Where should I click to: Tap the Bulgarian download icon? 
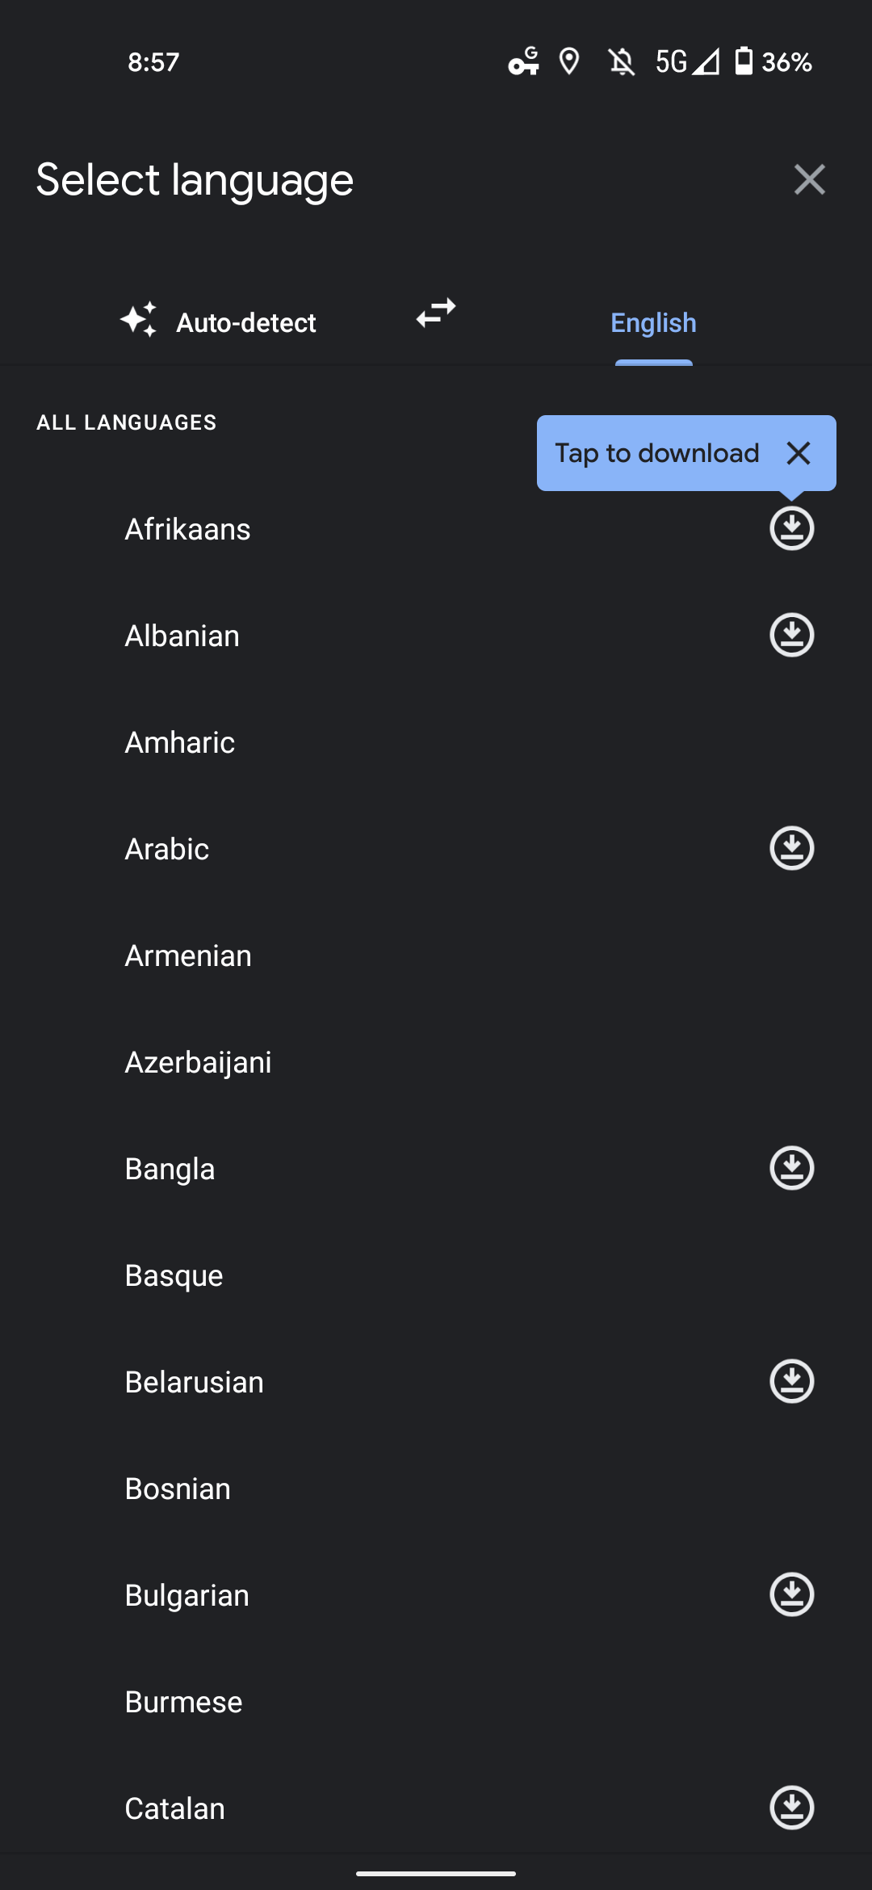pos(791,1595)
